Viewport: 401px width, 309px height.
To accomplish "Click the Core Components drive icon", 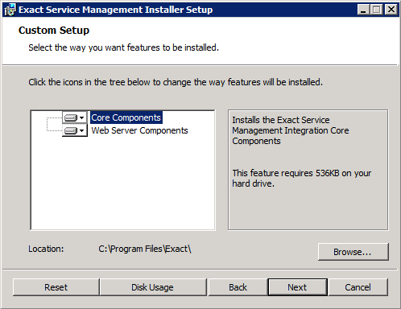I will 71,117.
